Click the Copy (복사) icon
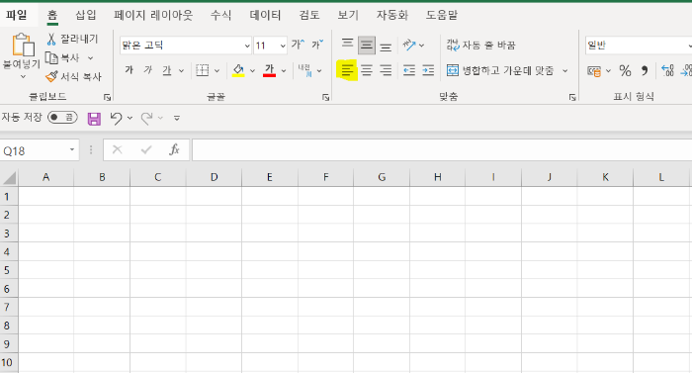The width and height of the screenshot is (692, 373). pyautogui.click(x=51, y=58)
